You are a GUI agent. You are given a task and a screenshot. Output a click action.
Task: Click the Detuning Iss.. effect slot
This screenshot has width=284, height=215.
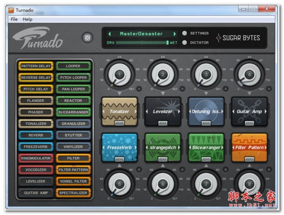pos(206,112)
